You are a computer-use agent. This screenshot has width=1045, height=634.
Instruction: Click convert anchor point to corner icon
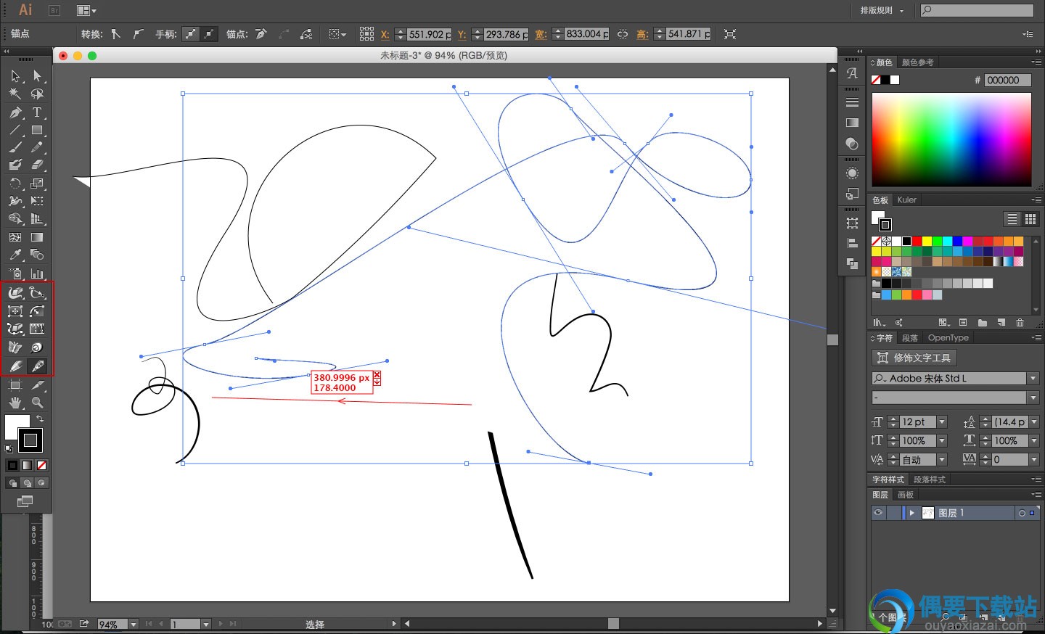click(x=116, y=34)
